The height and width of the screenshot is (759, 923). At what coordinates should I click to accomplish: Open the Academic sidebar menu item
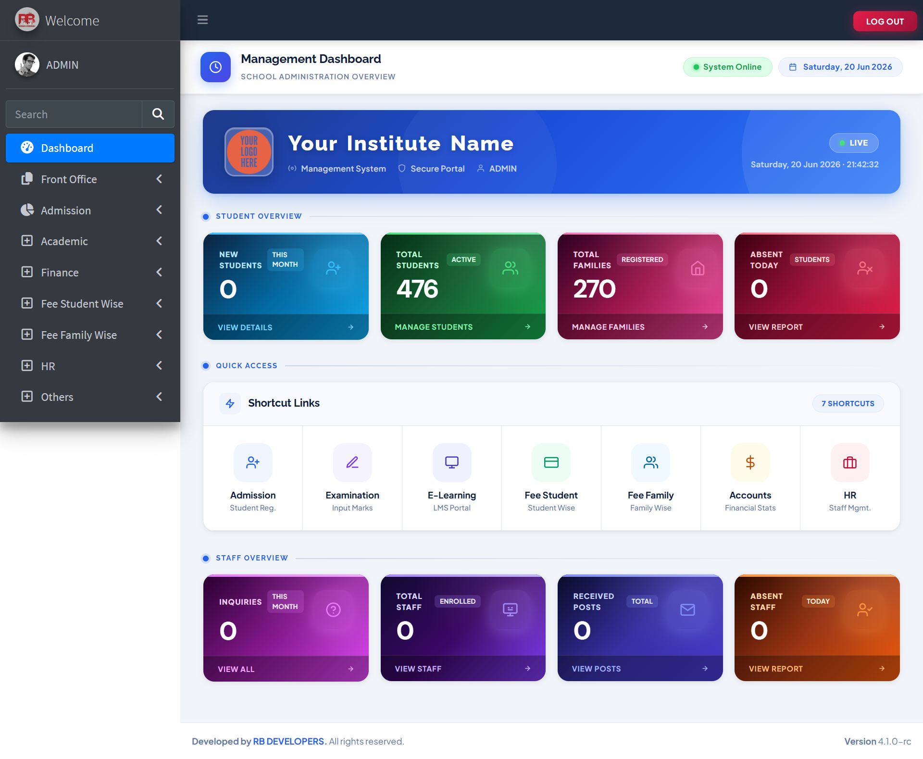coord(90,241)
